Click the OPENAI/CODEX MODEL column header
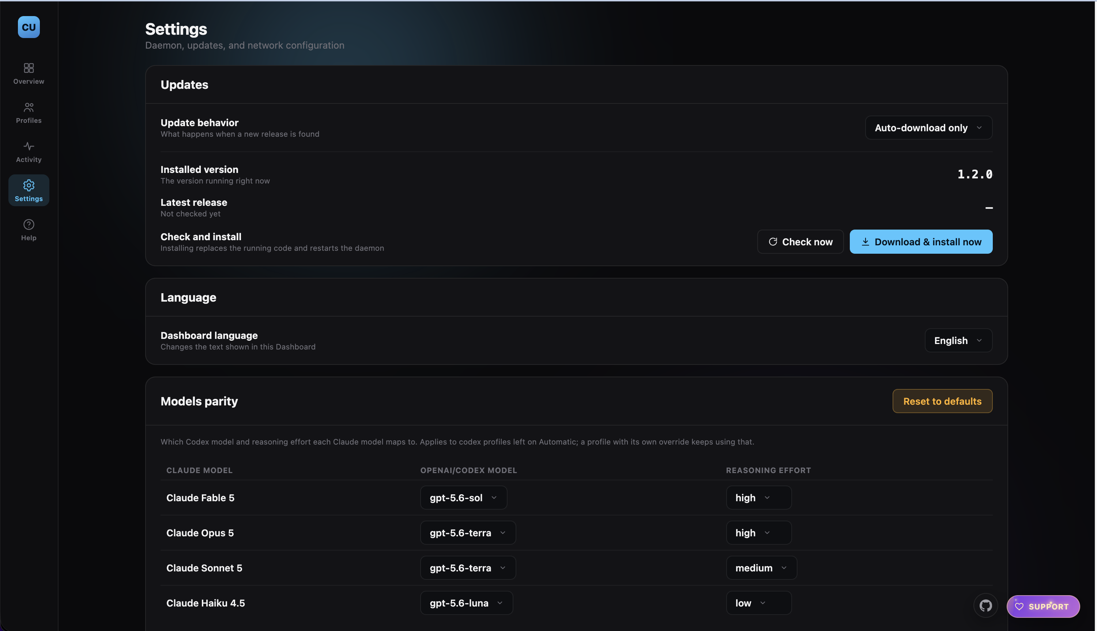 pos(468,470)
